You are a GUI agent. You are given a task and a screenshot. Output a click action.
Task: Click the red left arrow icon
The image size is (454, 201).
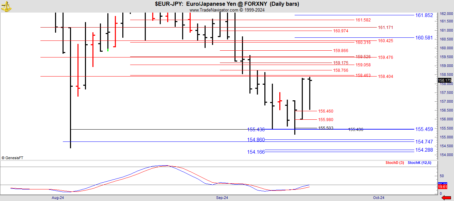446,198
